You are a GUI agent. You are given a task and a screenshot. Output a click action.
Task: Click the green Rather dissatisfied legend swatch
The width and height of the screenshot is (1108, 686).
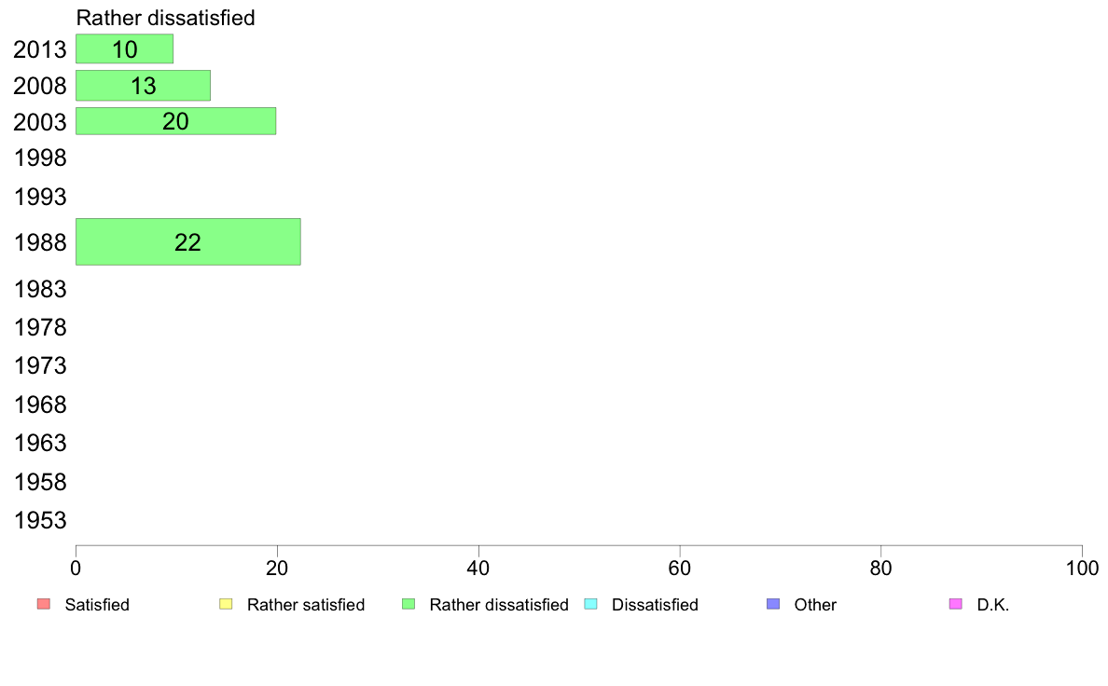point(409,604)
